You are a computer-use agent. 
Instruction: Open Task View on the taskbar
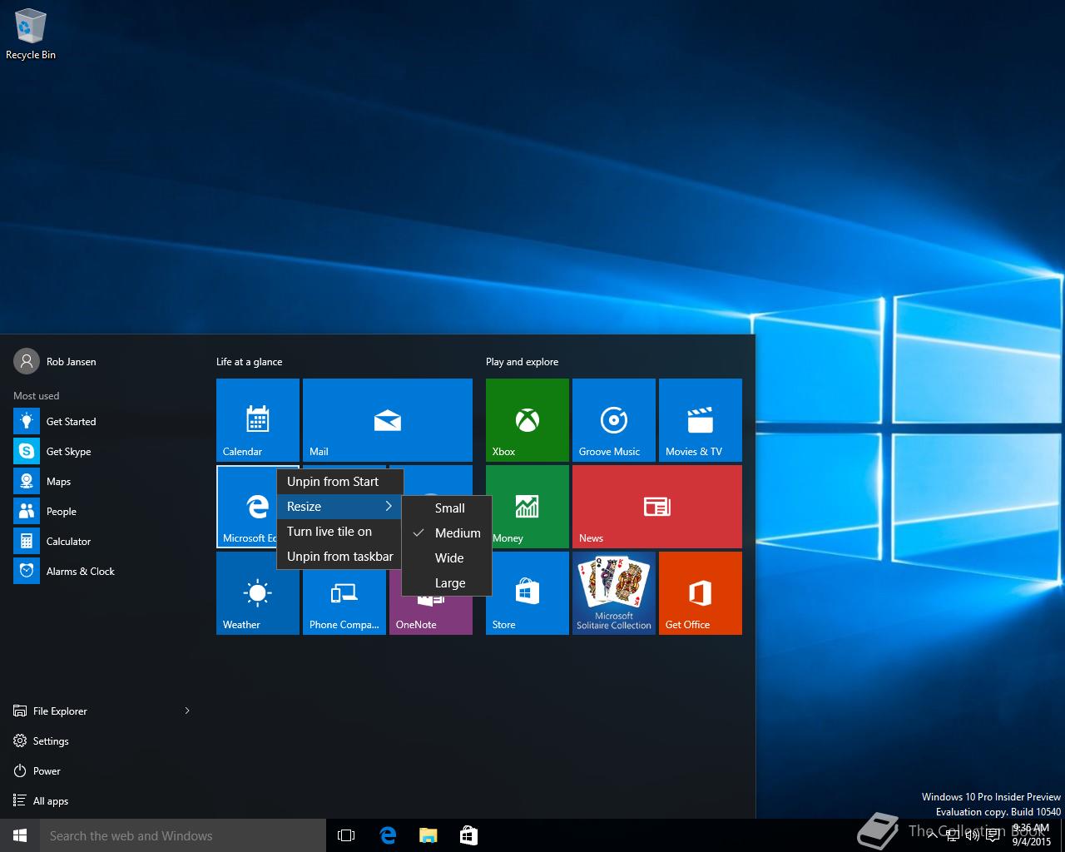(346, 835)
